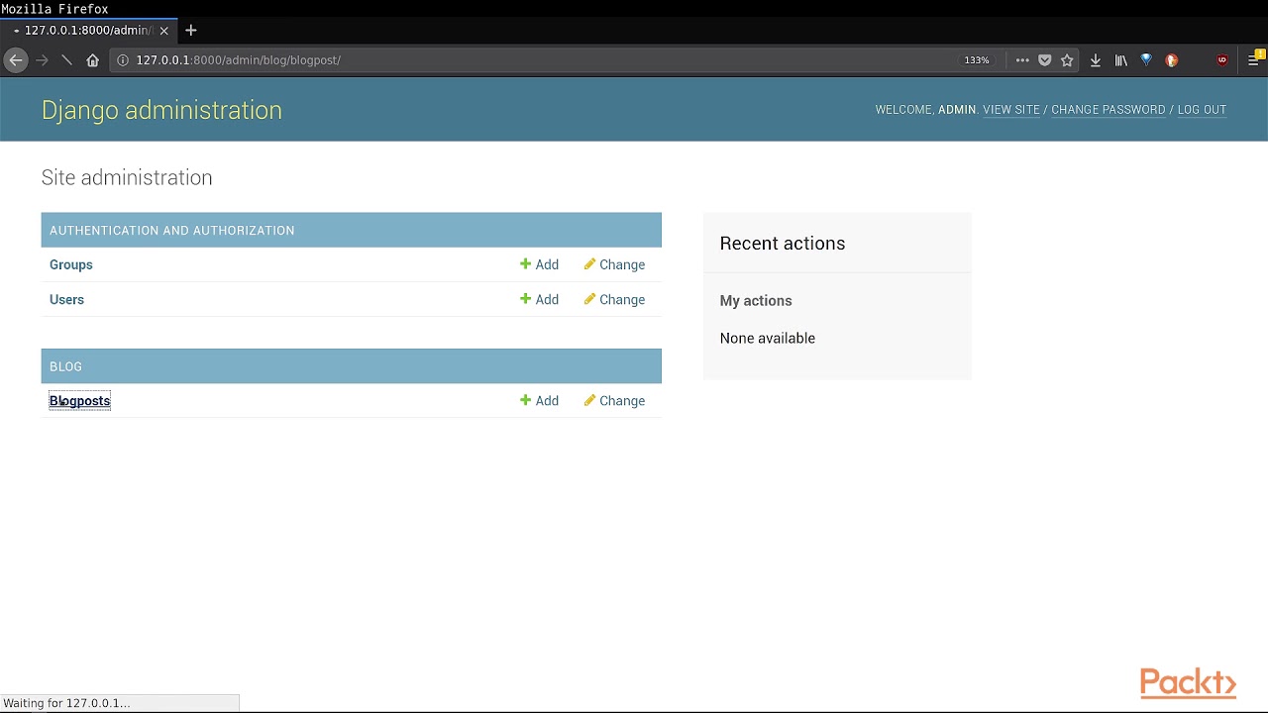
Task: Open page actions three-dot menu
Action: (x=1022, y=60)
